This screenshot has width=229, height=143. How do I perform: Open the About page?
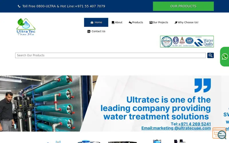coord(117,22)
